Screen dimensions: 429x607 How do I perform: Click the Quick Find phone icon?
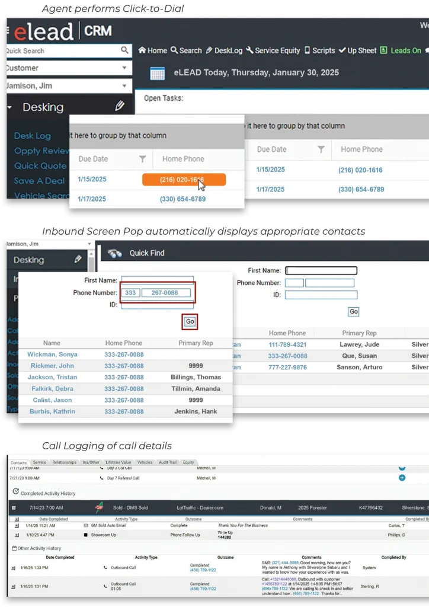(115, 254)
